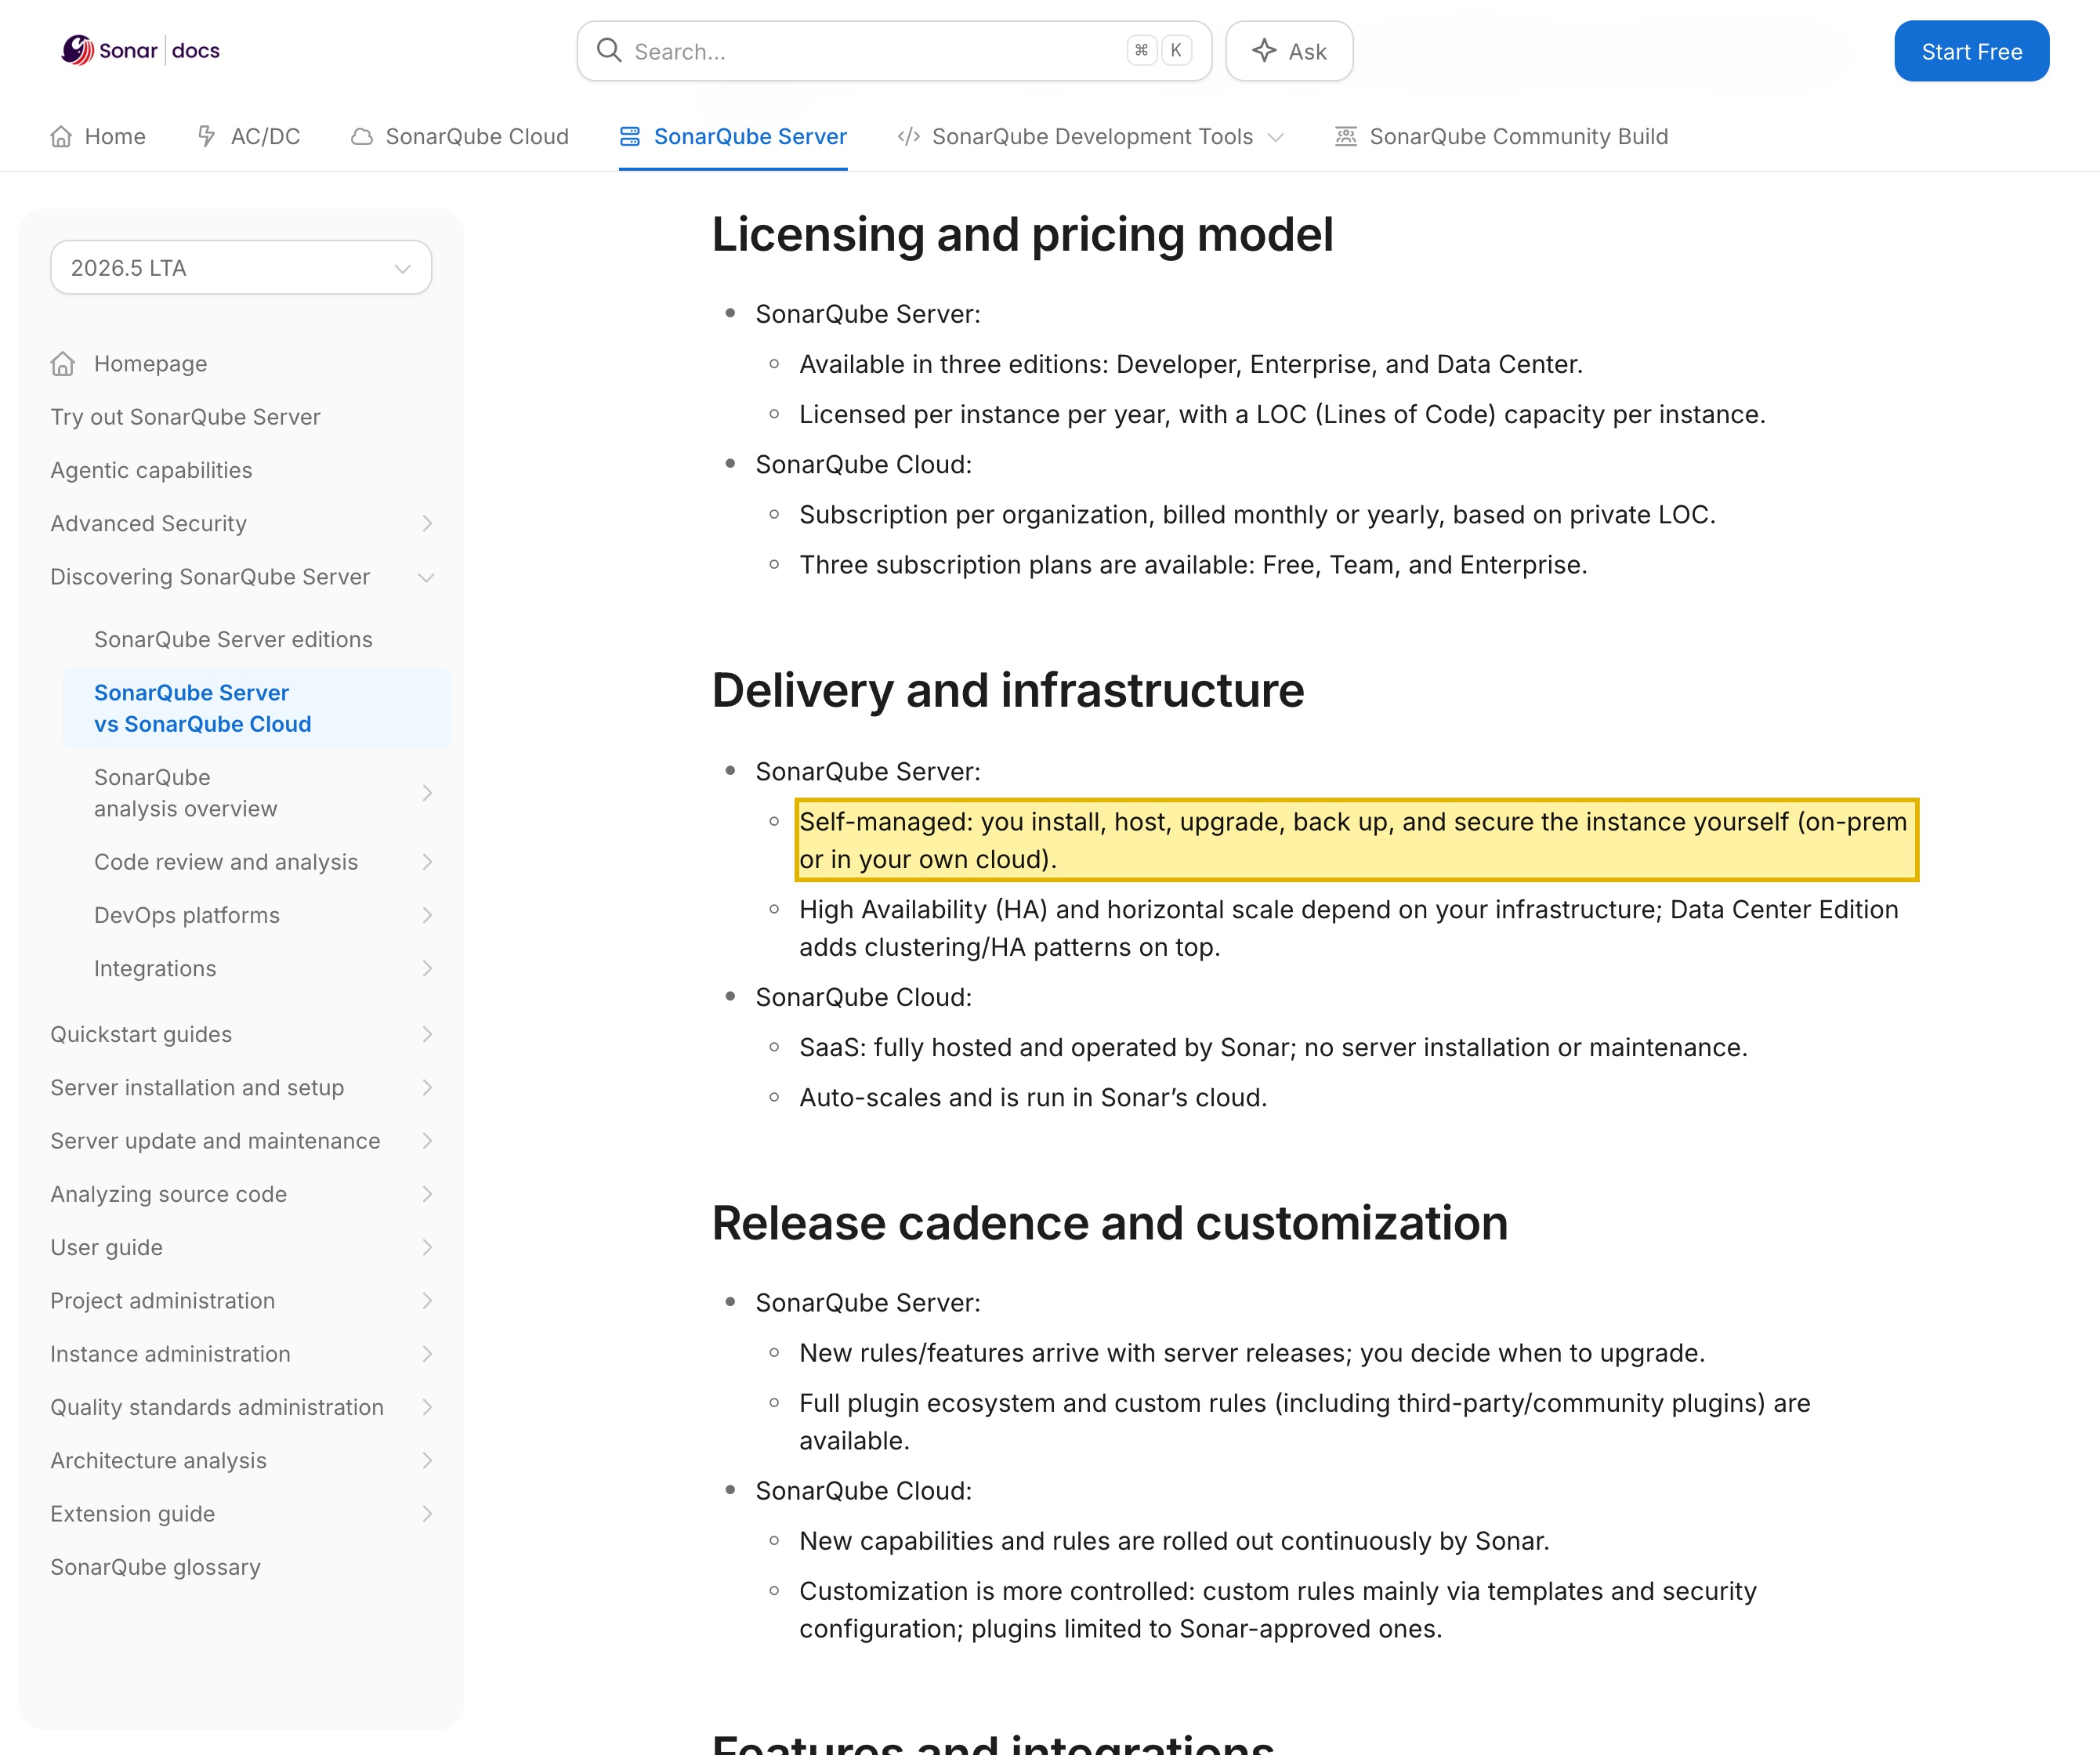Expand the DevOps platforms chevron
The width and height of the screenshot is (2100, 1755).
(x=427, y=915)
